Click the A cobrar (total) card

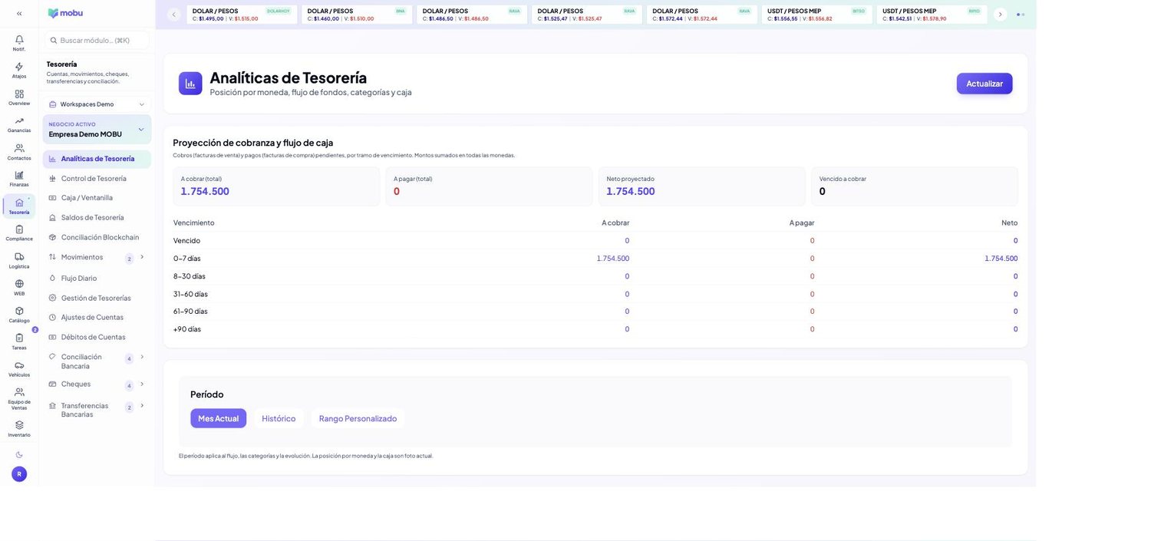pyautogui.click(x=276, y=186)
